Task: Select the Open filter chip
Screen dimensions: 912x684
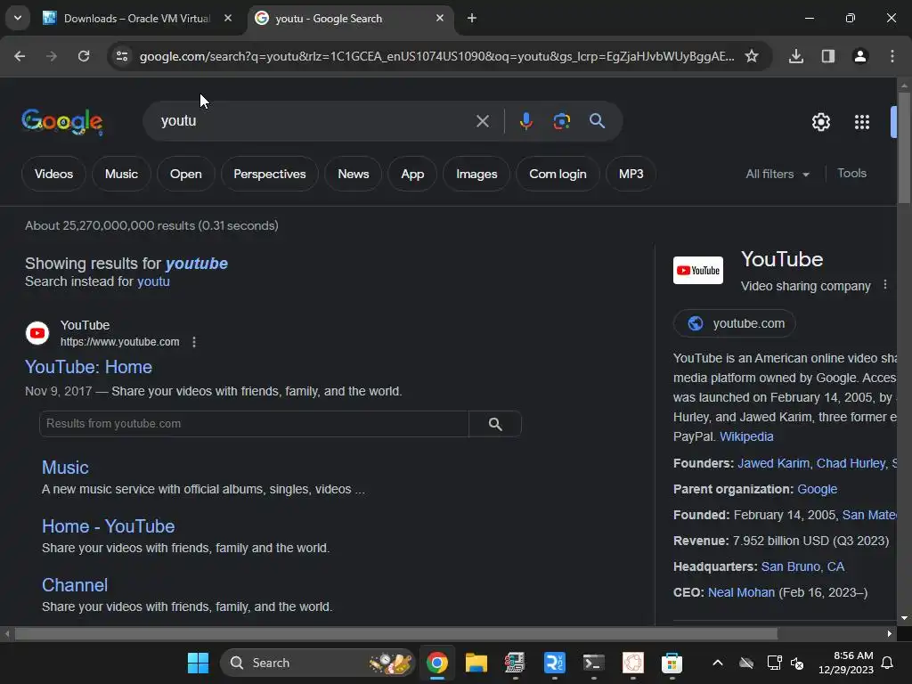Action: (x=185, y=174)
